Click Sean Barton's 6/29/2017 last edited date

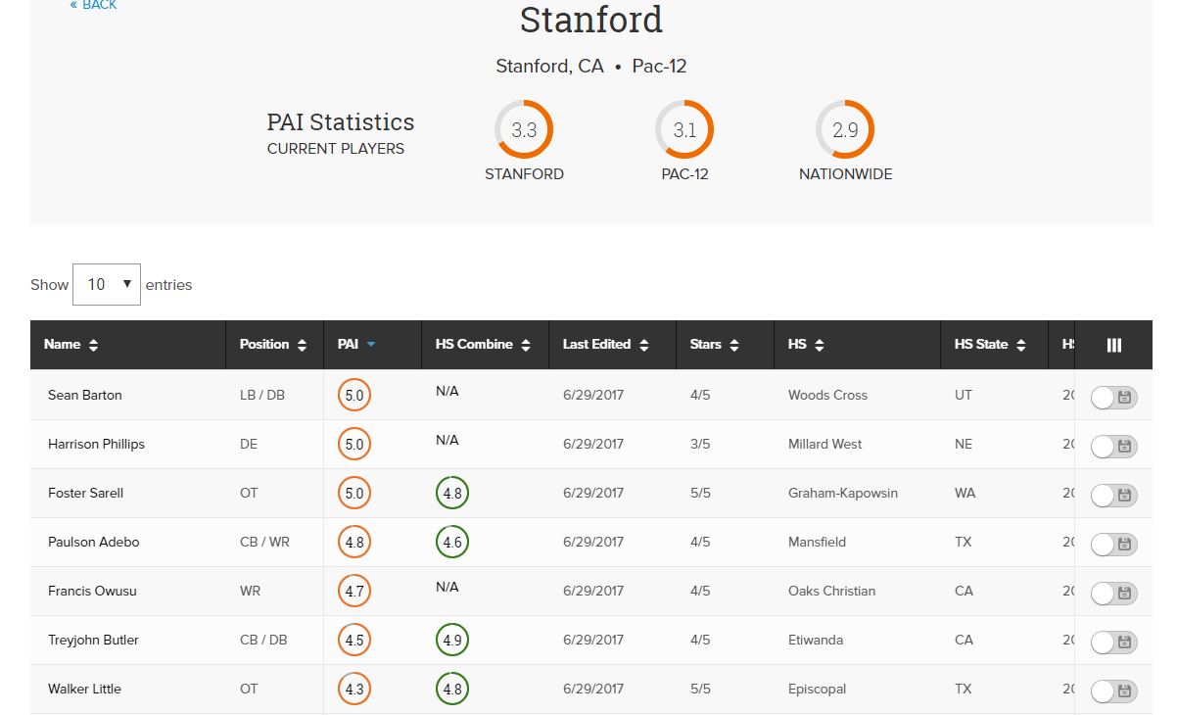coord(593,395)
